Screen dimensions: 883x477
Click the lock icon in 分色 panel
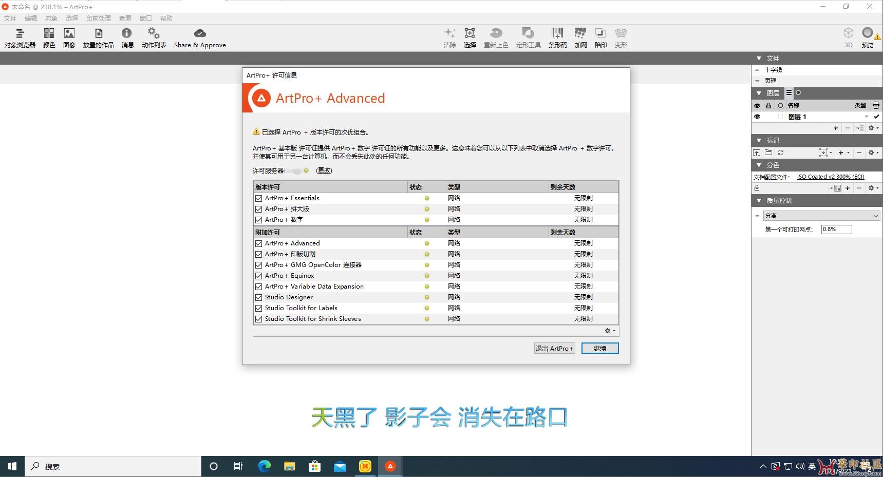coord(757,188)
